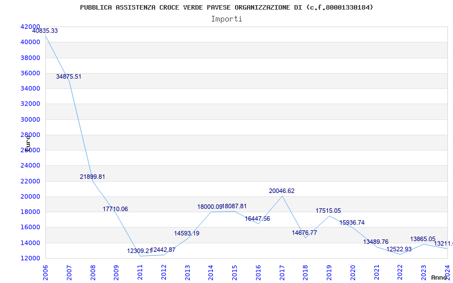Click the 34875.51 data point label
This screenshot has width=453, height=283.
pyautogui.click(x=69, y=76)
